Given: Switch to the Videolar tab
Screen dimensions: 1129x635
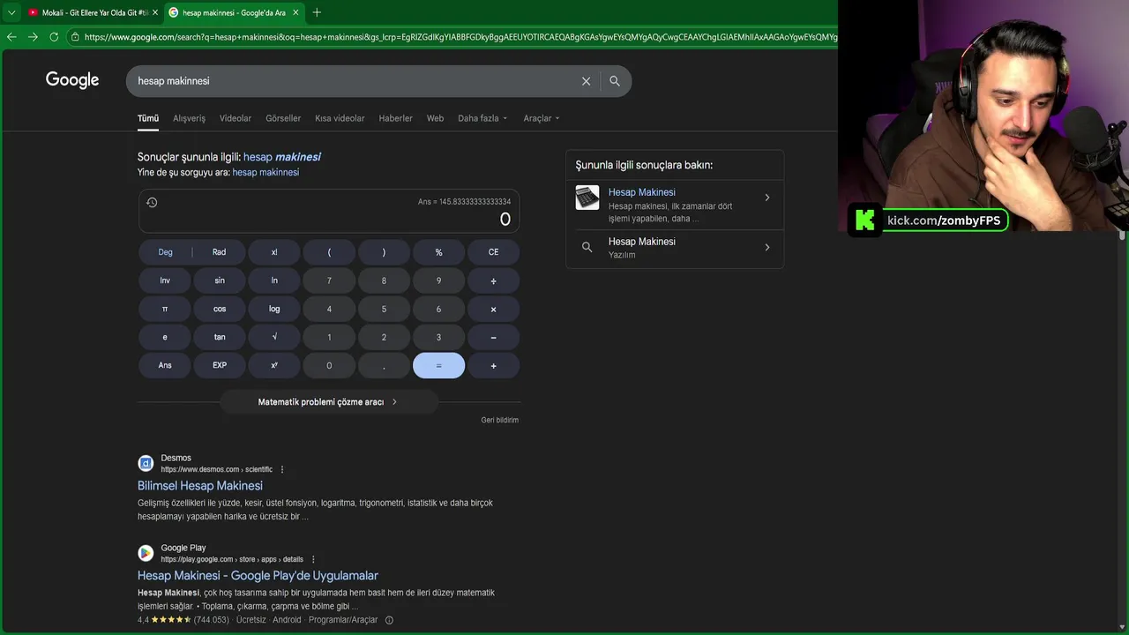Looking at the screenshot, I should click(x=236, y=118).
